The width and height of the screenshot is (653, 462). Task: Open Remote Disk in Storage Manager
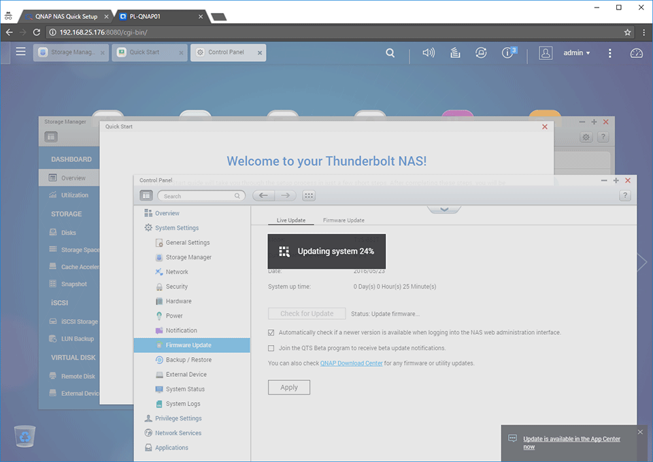78,376
